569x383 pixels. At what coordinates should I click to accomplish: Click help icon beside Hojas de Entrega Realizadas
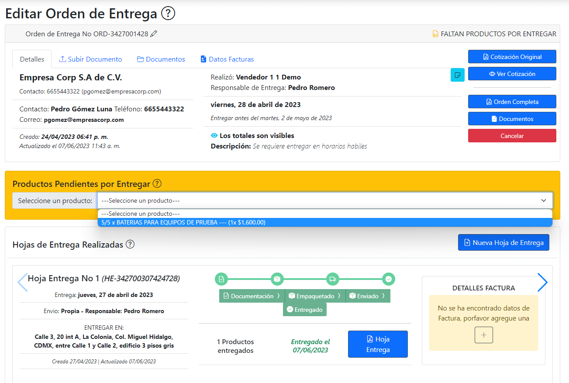(x=130, y=245)
